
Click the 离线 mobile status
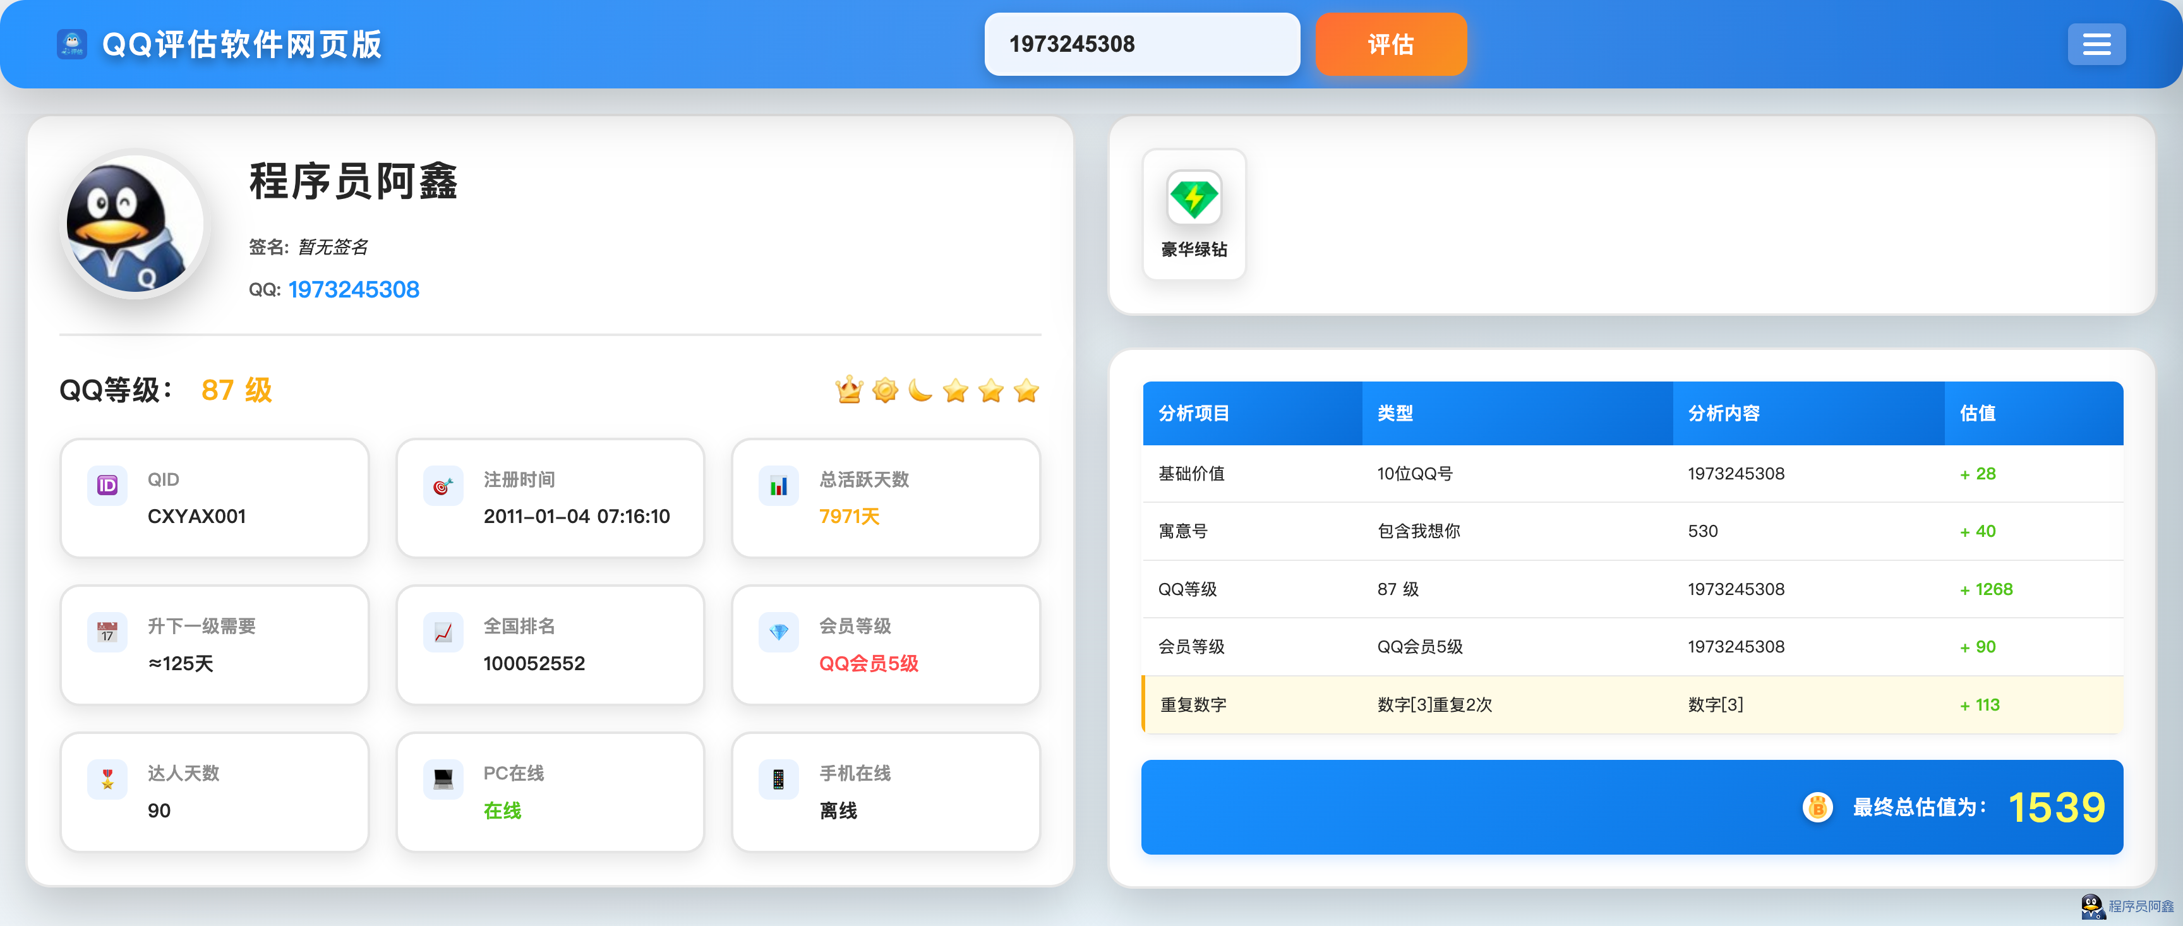[838, 810]
